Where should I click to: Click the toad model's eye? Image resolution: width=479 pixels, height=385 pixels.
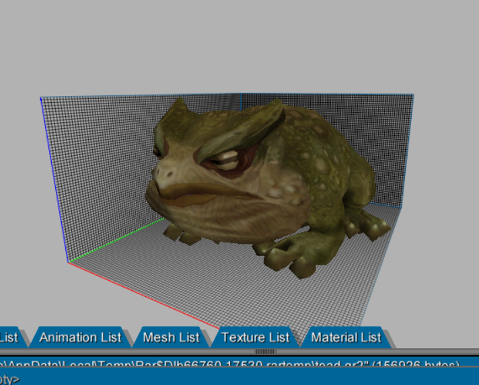click(x=227, y=160)
